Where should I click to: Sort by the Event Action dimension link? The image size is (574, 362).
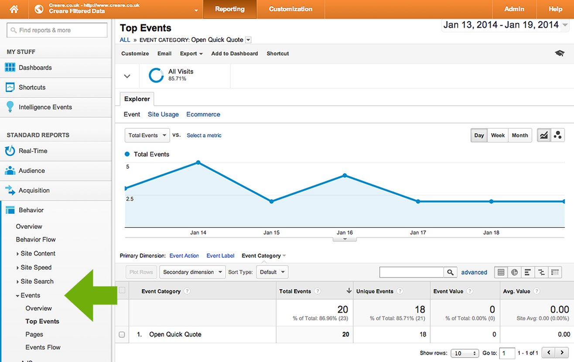(x=184, y=256)
